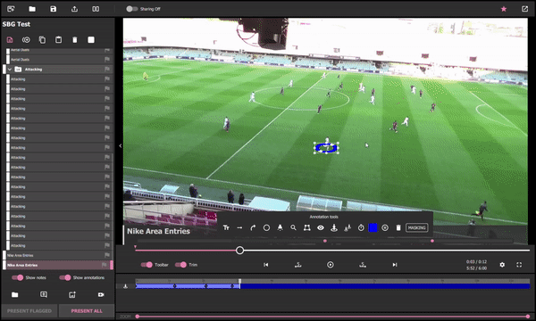
Task: Play the video clip
Action: (331, 265)
